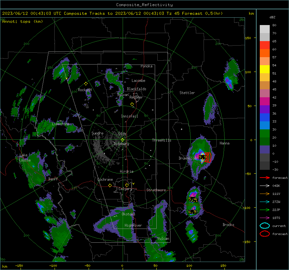Select the orange 111V track arrow
This screenshot has width=289, height=270.
[265, 194]
